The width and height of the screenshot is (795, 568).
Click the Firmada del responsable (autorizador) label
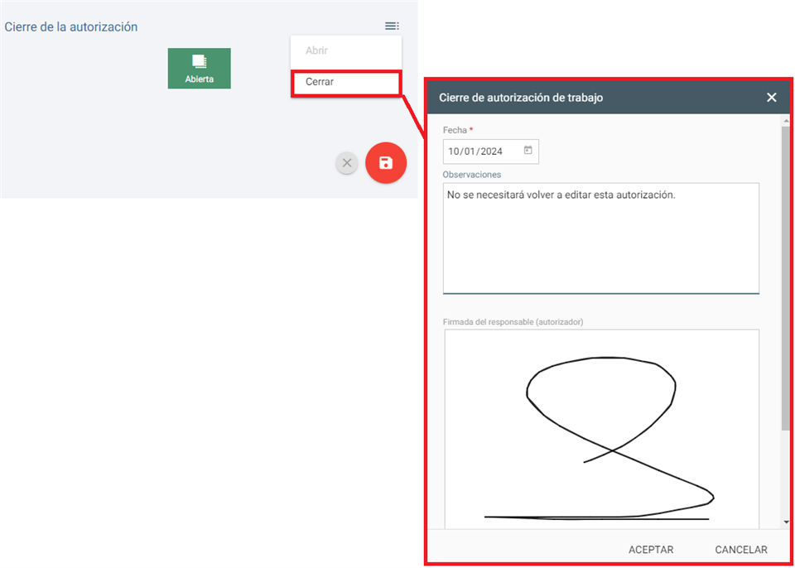(513, 322)
